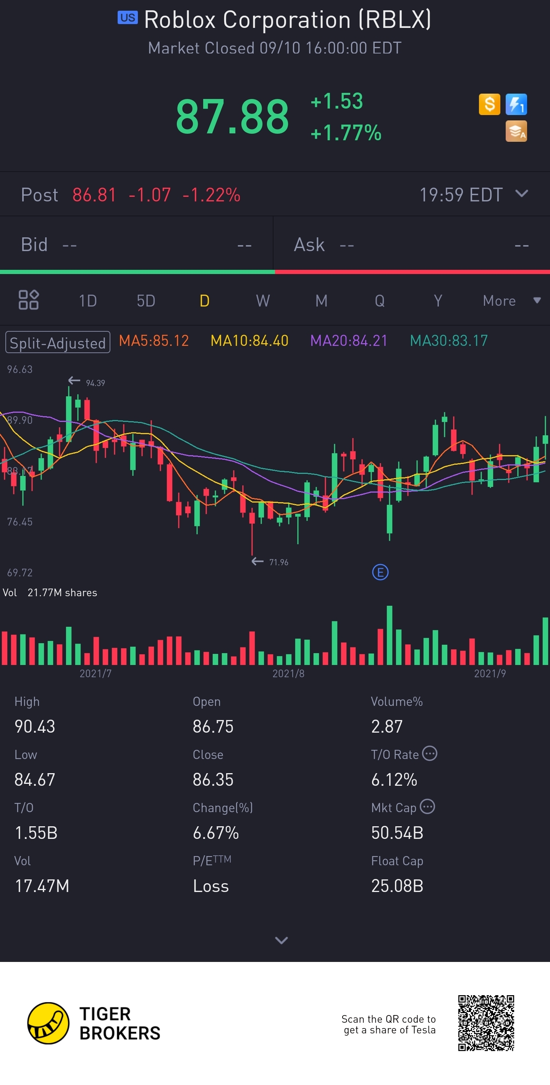The width and height of the screenshot is (550, 1085).
Task: Tap the 2021/8 date axis label
Action: [288, 673]
